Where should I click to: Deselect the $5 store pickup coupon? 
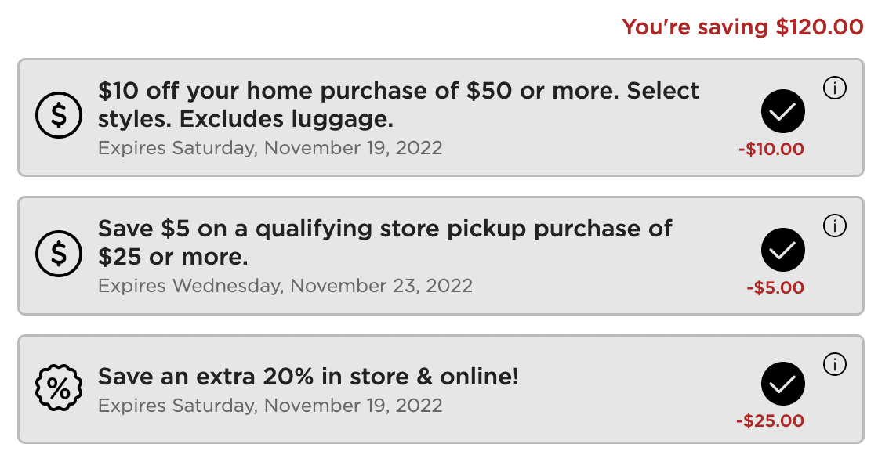click(782, 250)
